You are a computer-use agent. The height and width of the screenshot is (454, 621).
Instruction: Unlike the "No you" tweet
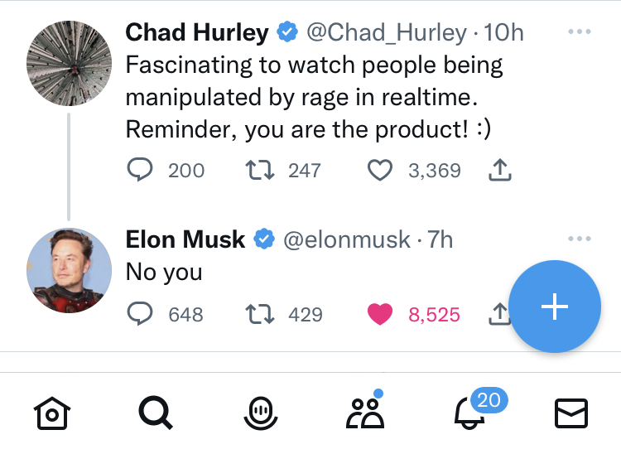click(379, 314)
